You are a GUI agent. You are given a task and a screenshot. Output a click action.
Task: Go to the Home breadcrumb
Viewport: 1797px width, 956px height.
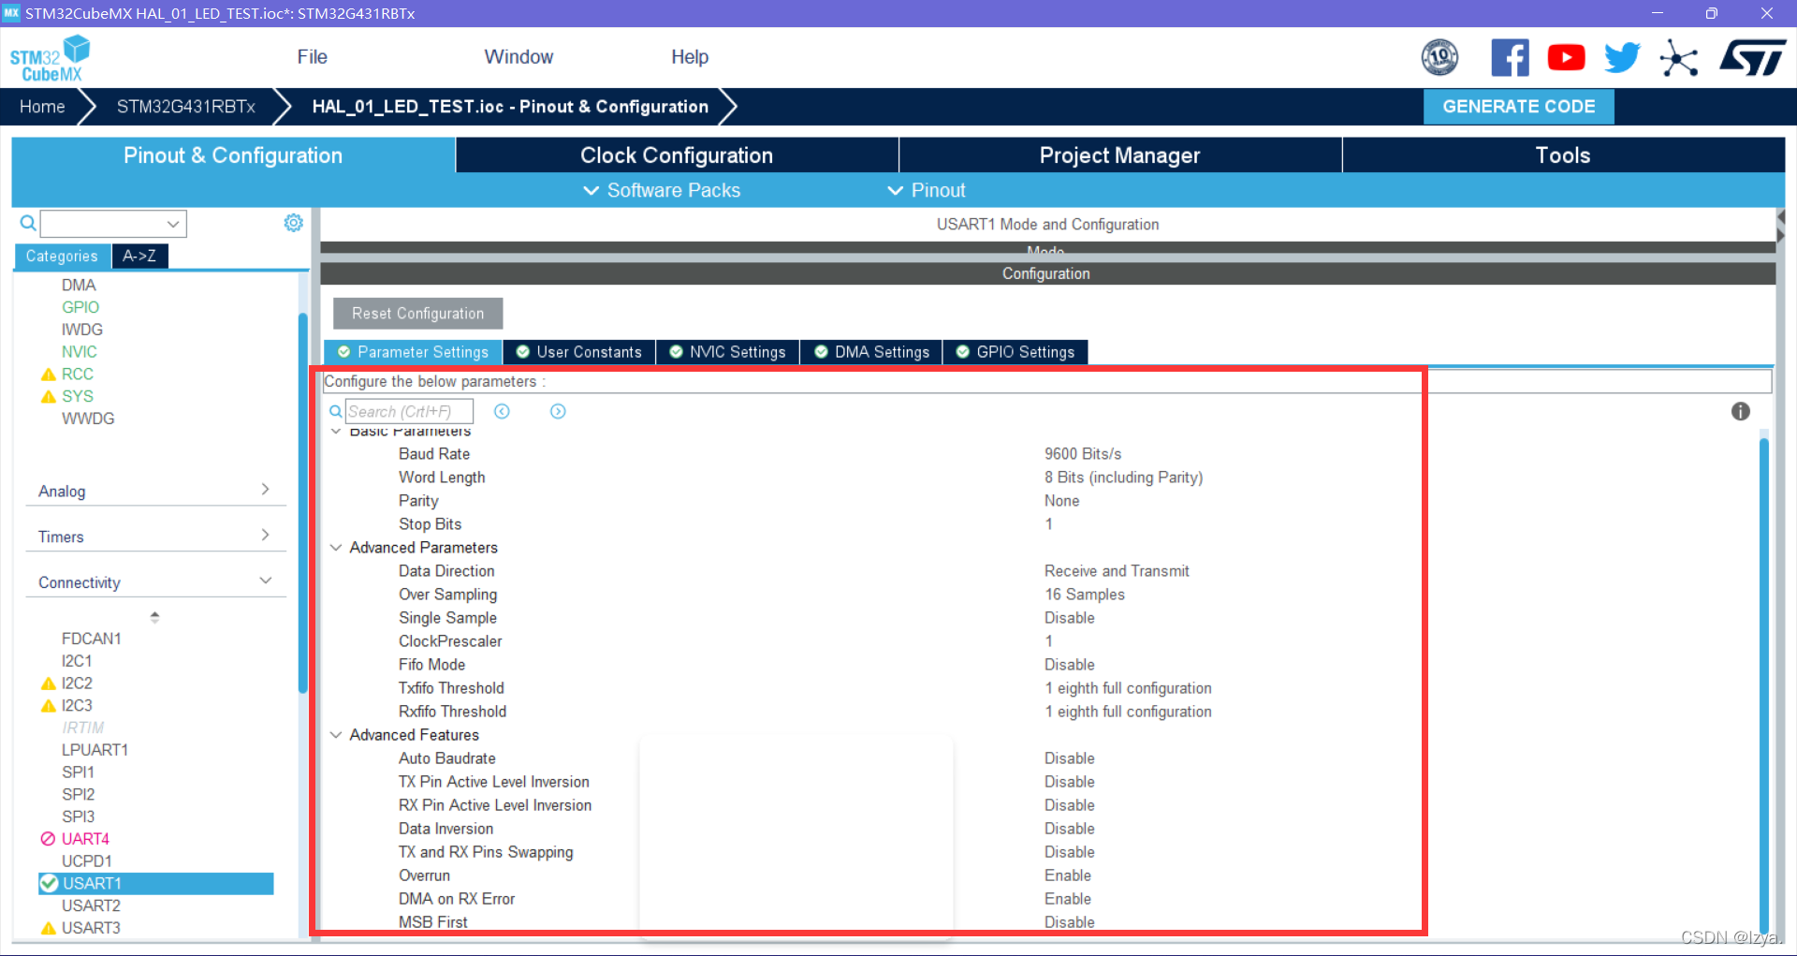pos(42,107)
